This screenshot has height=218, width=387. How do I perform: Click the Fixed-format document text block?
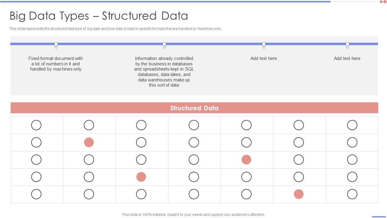coord(56,64)
